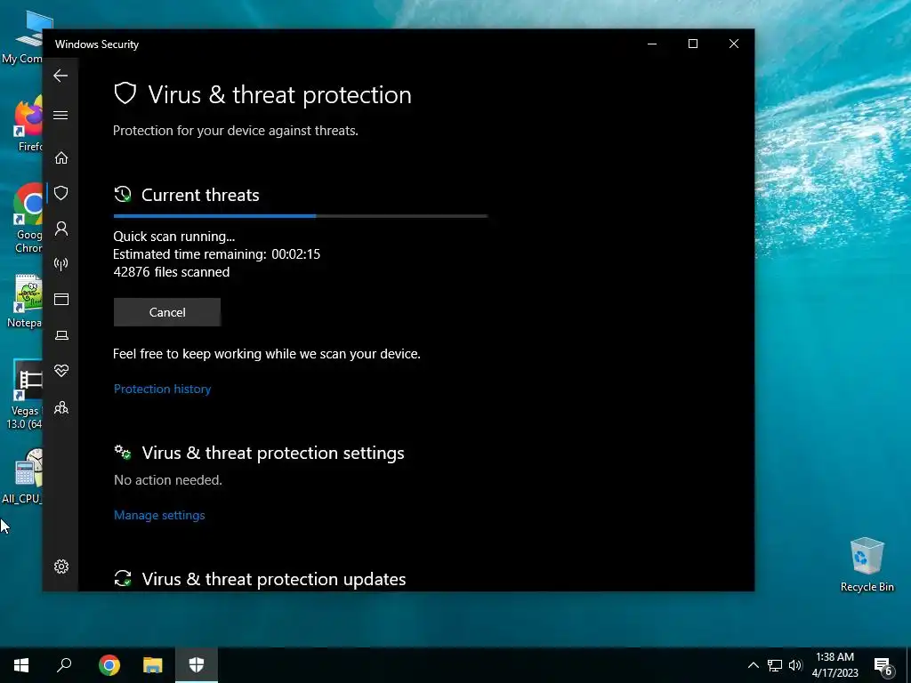
Task: Open the Home icon in sidebar
Action: pos(61,158)
